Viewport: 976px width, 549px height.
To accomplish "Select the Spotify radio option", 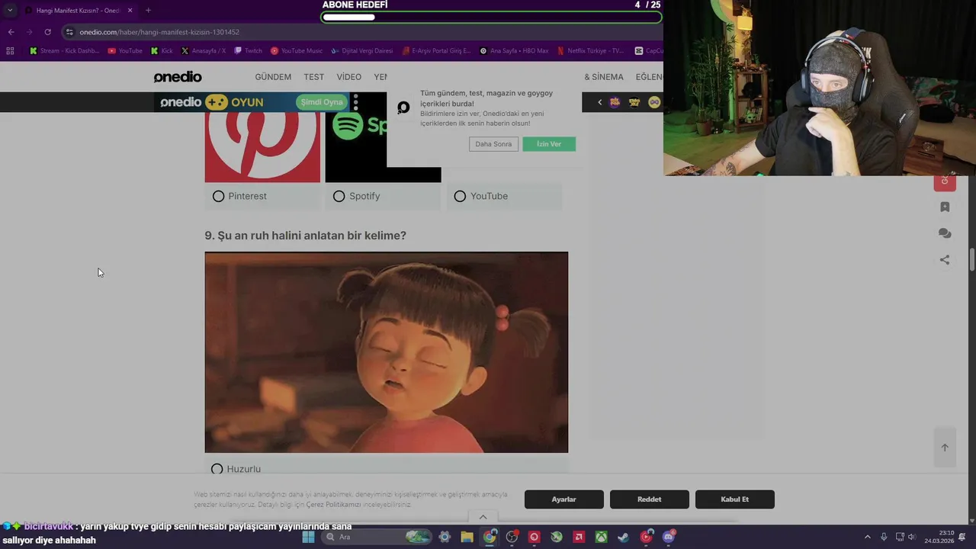I will click(339, 196).
